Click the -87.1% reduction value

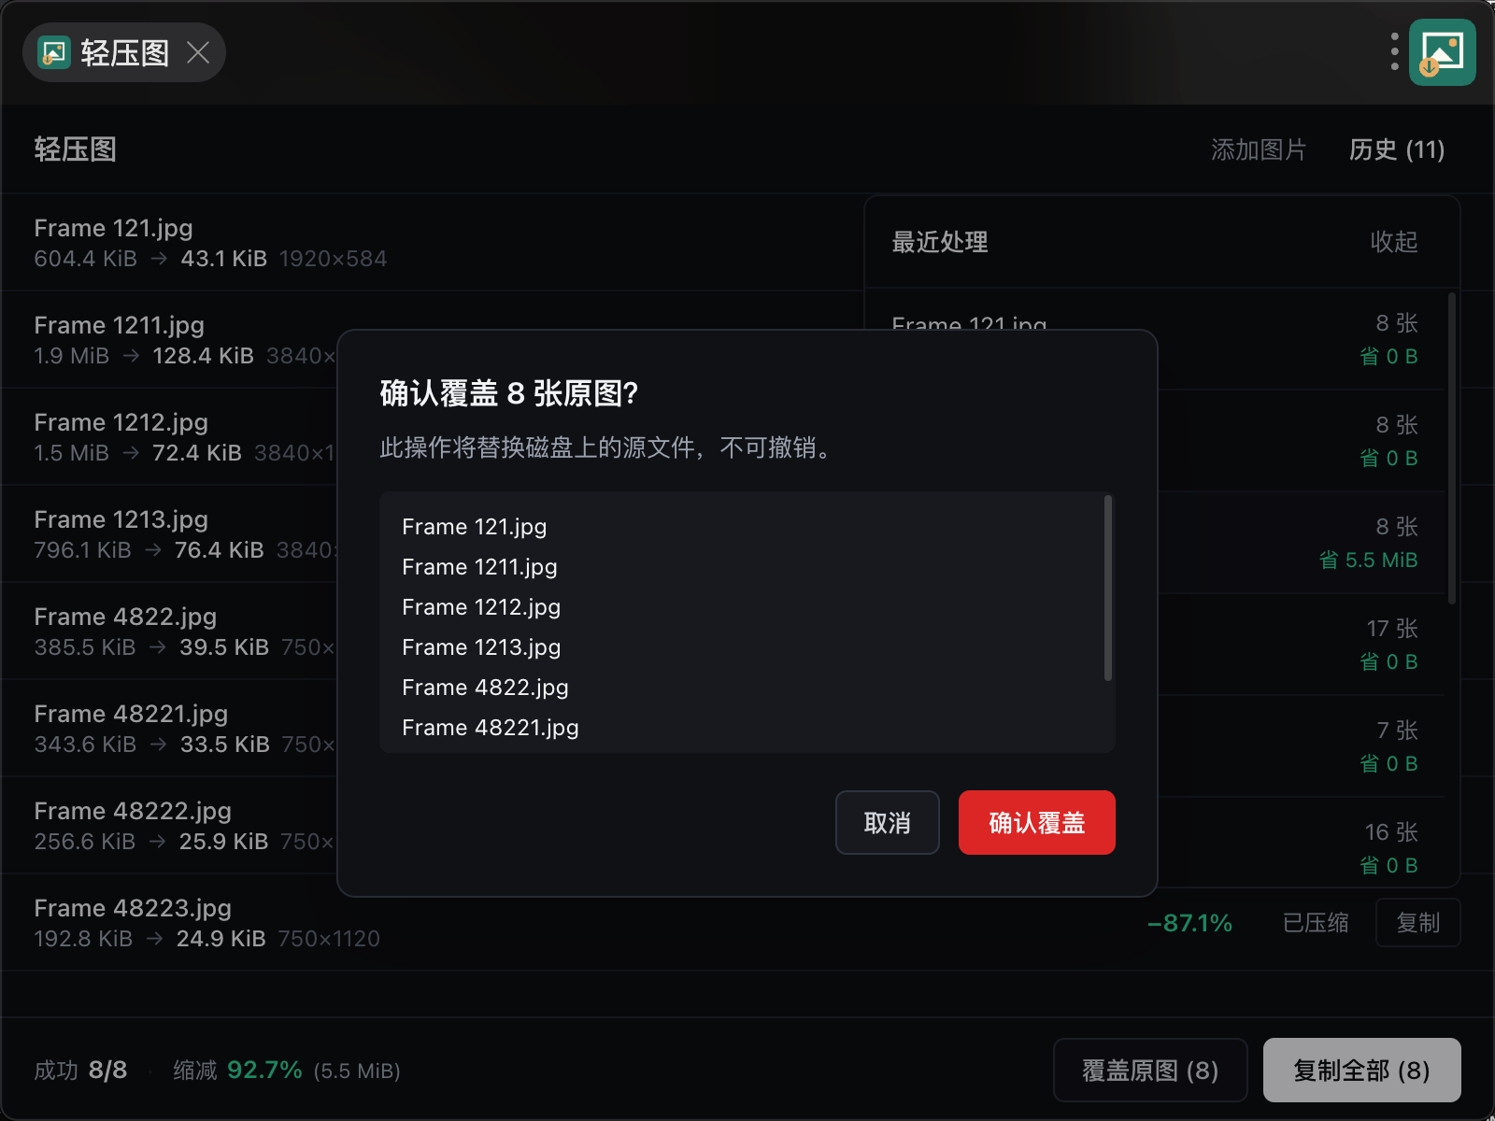point(1189,923)
